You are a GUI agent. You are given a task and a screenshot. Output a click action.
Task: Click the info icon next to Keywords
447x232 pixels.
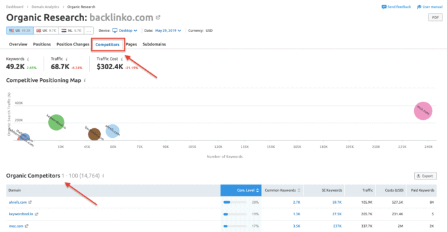coord(28,60)
